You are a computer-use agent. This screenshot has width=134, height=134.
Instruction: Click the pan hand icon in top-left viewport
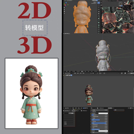64,10
